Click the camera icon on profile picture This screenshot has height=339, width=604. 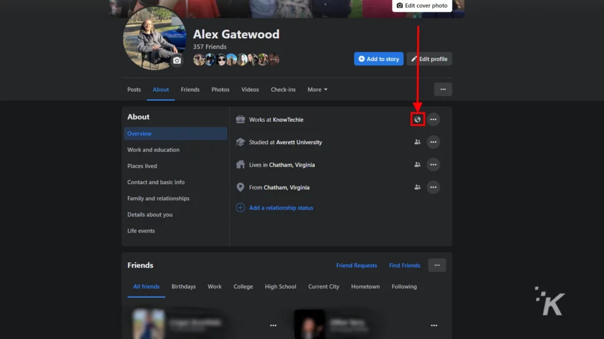point(177,61)
